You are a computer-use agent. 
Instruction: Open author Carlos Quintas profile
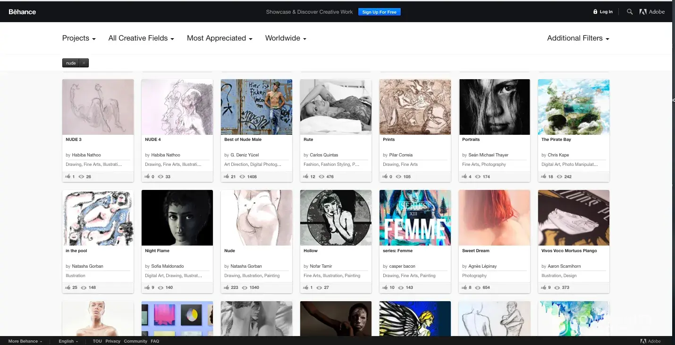[x=324, y=155]
